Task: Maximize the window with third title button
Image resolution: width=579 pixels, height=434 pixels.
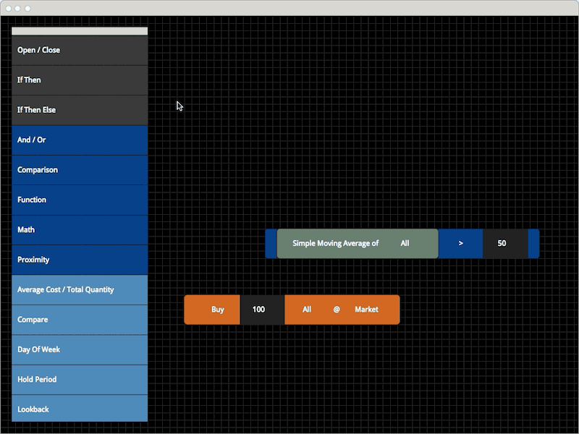Action: pyautogui.click(x=28, y=8)
